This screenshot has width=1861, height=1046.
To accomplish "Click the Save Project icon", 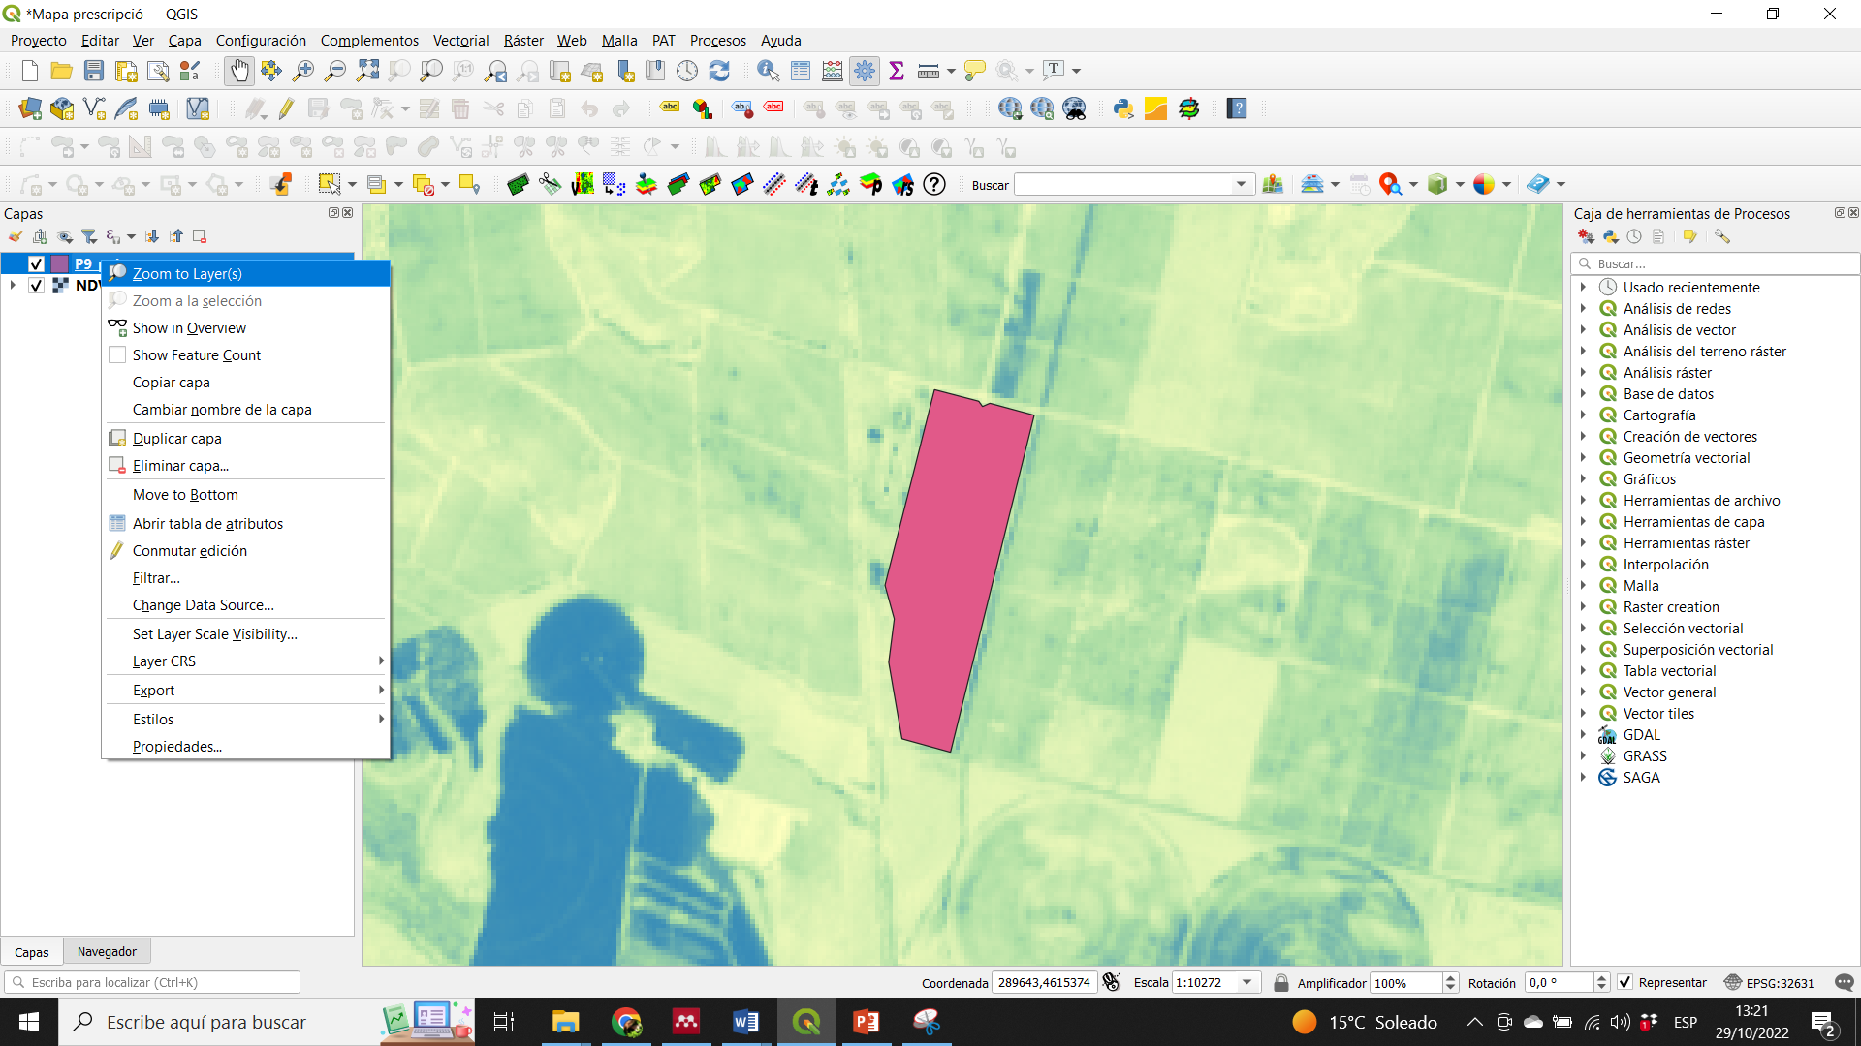I will click(94, 71).
